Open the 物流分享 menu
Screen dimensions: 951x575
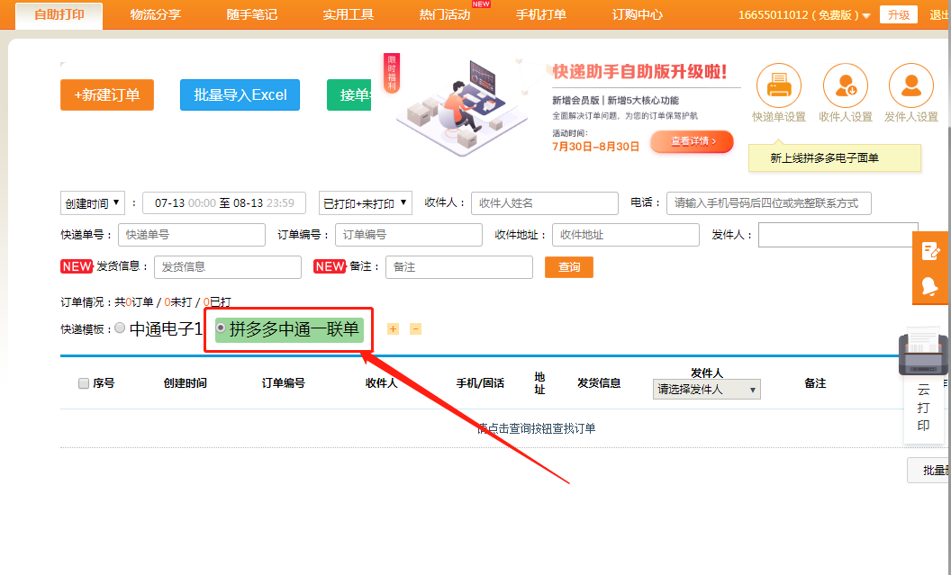(155, 14)
